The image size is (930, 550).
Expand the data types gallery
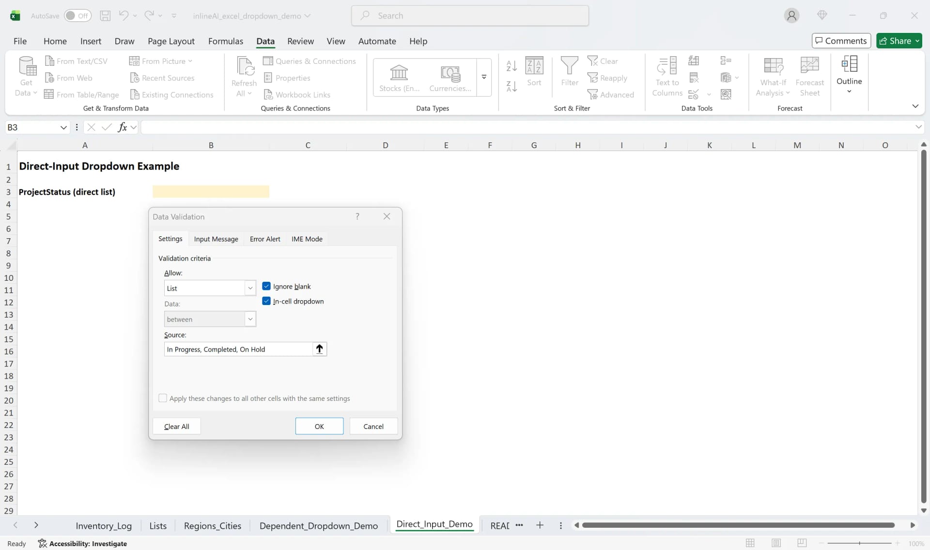(x=484, y=77)
